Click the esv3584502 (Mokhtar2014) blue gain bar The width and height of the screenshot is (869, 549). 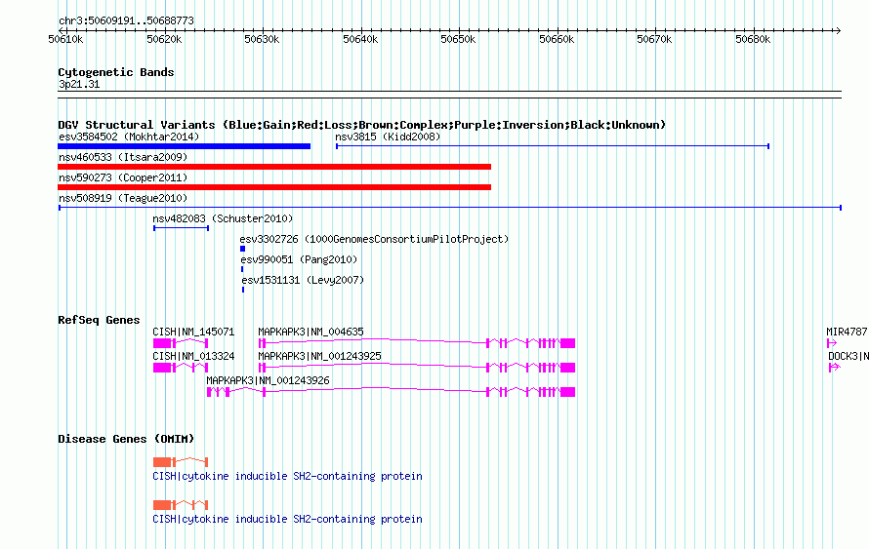[184, 146]
